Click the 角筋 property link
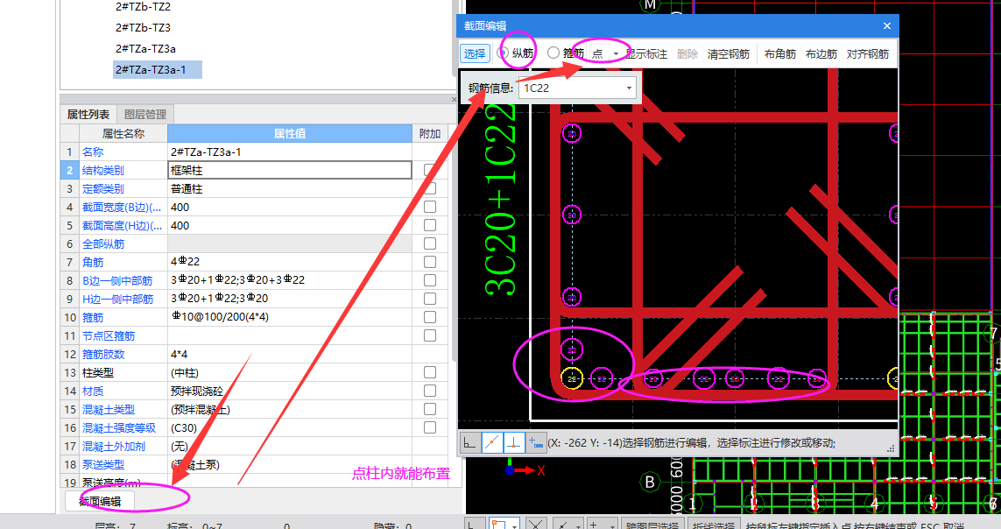 tap(93, 262)
